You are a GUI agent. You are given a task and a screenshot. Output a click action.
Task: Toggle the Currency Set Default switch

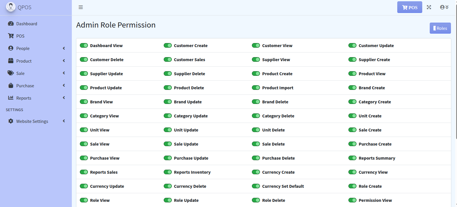point(256,186)
